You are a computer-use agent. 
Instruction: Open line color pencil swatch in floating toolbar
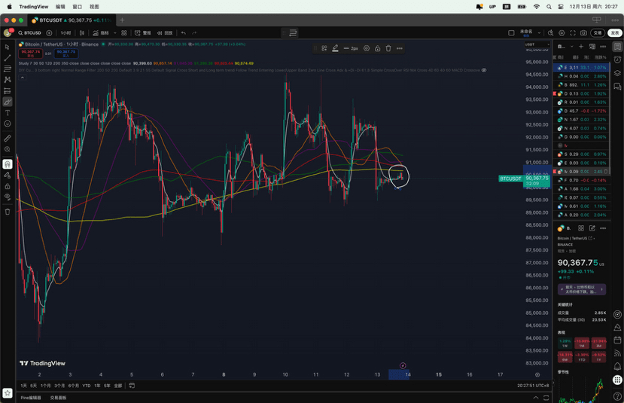click(x=336, y=48)
